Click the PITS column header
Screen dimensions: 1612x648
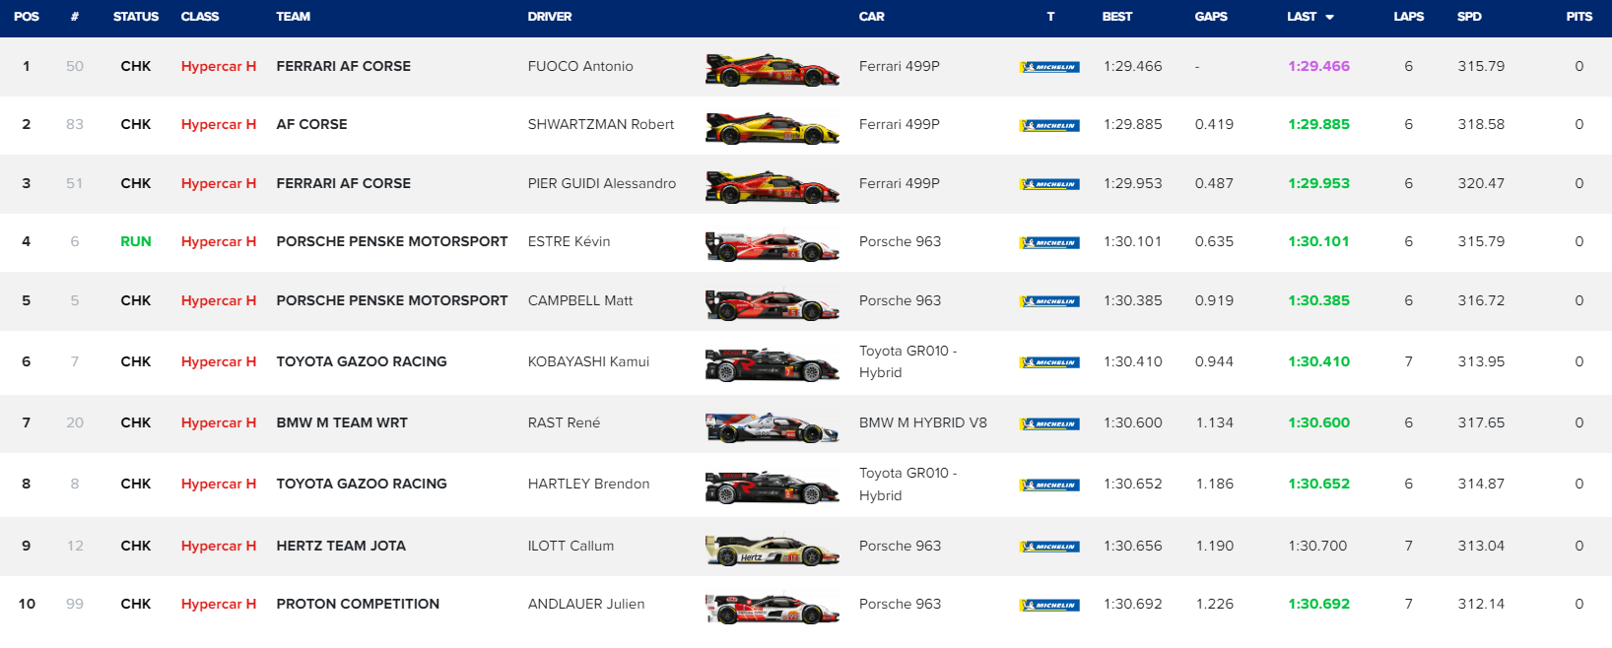coord(1578,17)
